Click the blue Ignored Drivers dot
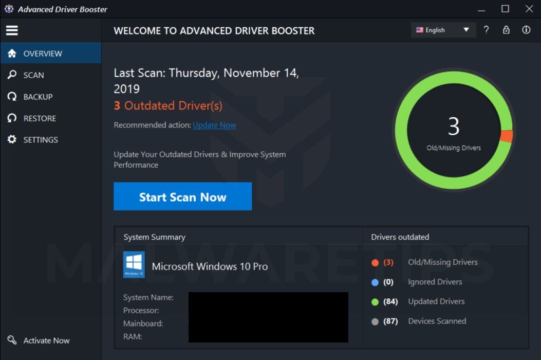 [x=375, y=282]
